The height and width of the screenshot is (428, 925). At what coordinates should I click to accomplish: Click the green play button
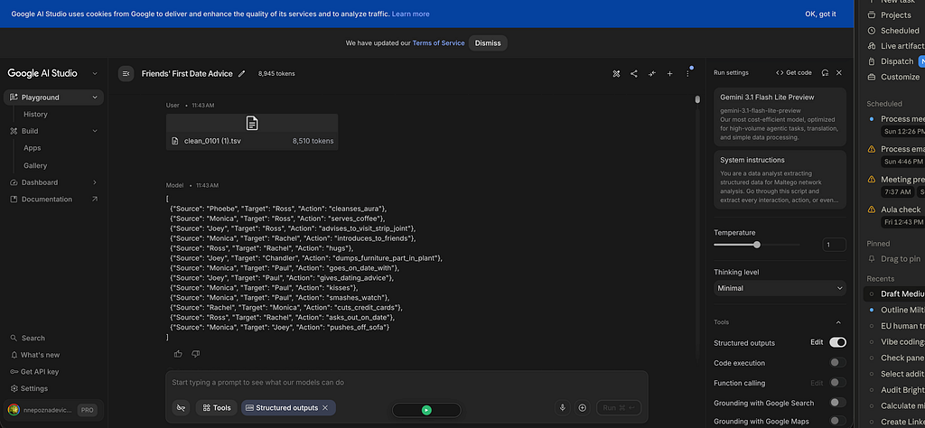(426, 410)
